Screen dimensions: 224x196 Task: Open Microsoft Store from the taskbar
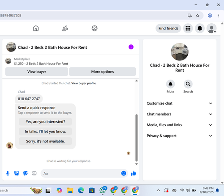pos(91,190)
